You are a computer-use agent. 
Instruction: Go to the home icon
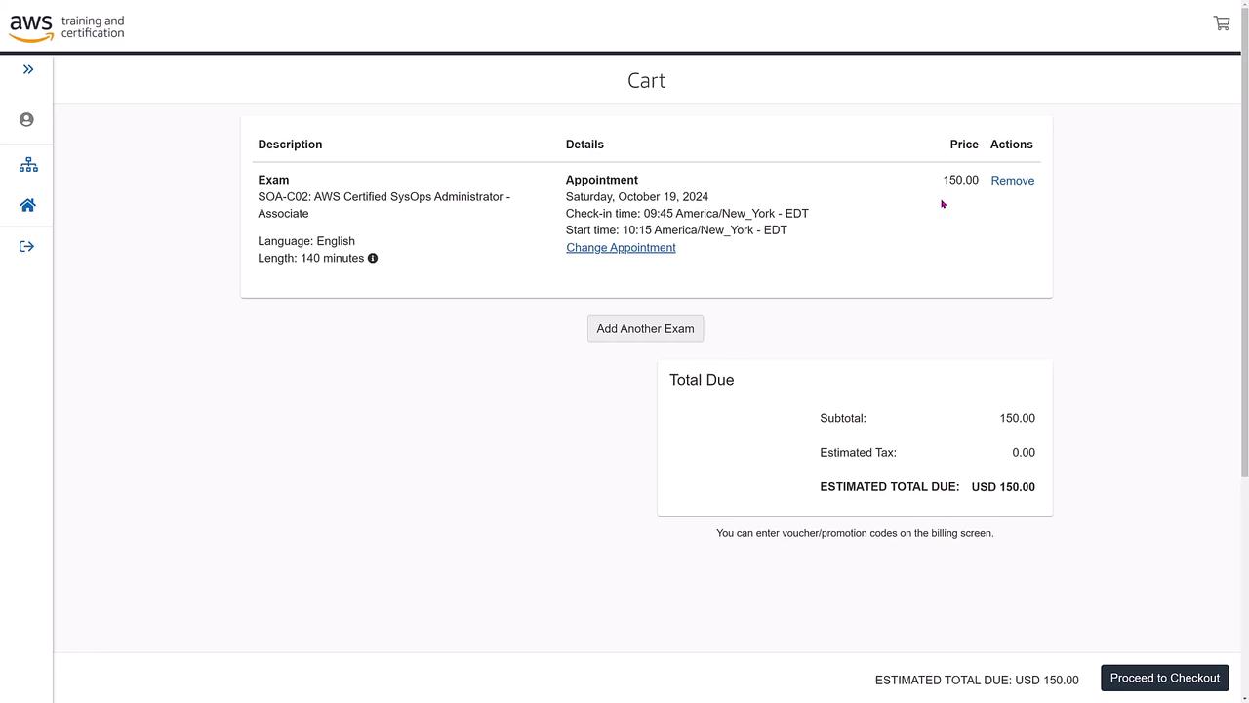(x=27, y=206)
